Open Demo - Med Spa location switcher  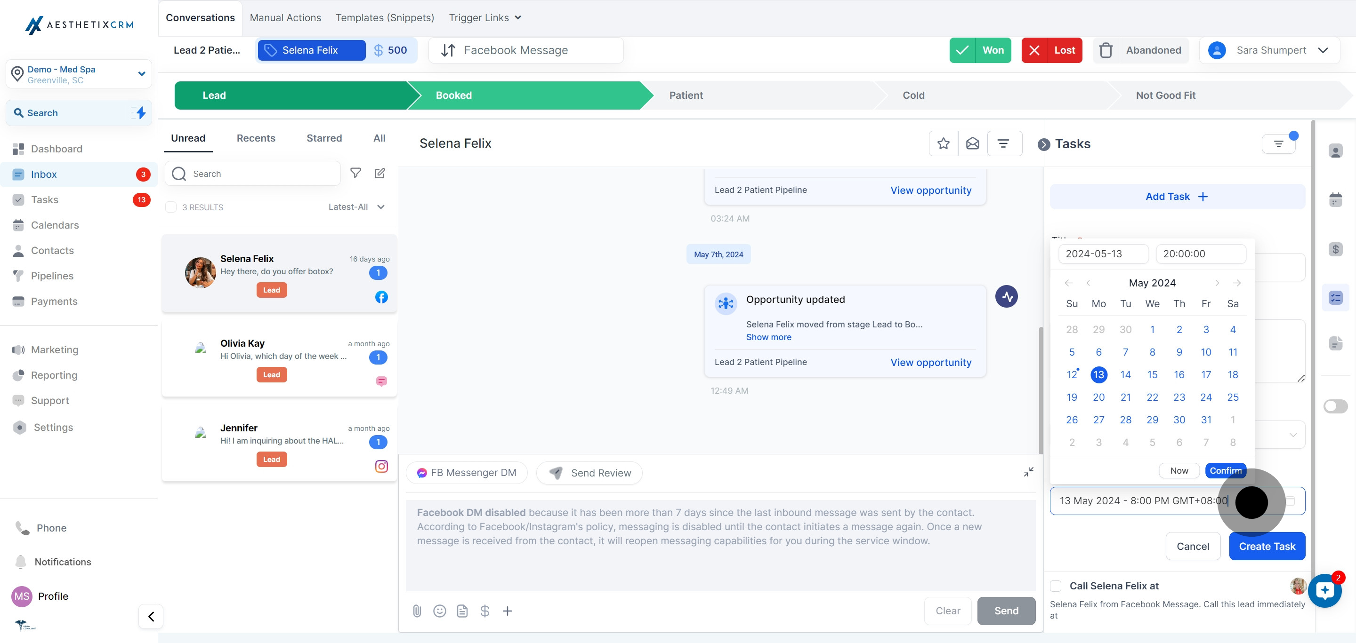tap(79, 74)
